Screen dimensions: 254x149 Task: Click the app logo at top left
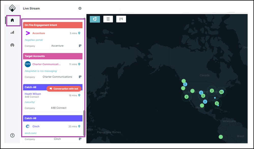click(12, 8)
